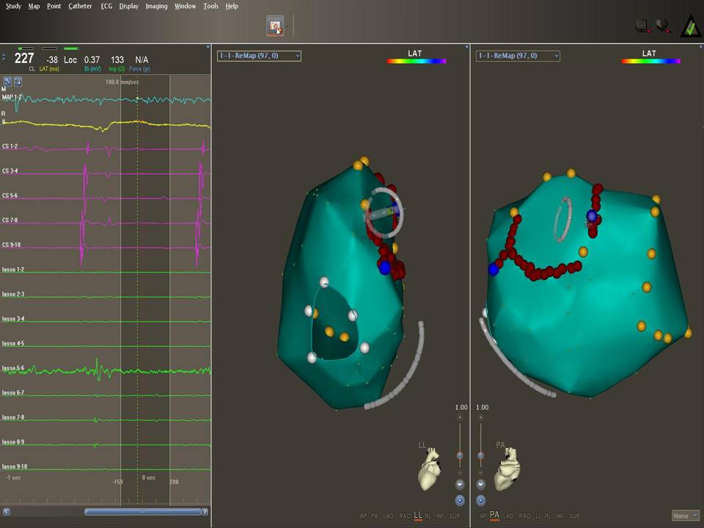The image size is (704, 528).
Task: Open the Imaging menu
Action: 156,6
